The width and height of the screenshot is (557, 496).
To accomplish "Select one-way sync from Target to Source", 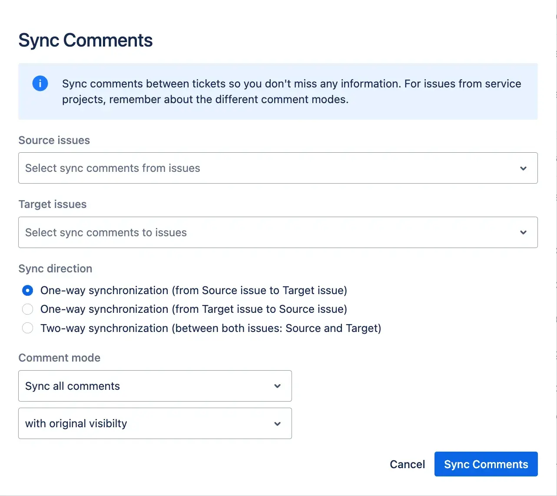I will coord(27,309).
